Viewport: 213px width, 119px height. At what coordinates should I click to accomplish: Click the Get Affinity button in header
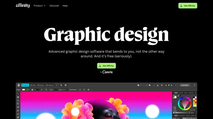188,6
